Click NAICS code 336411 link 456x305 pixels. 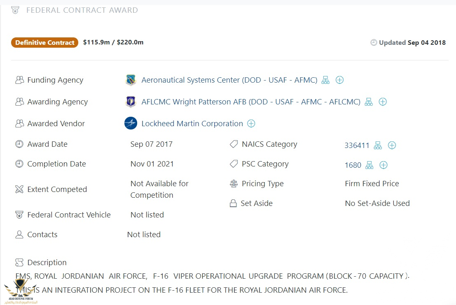pos(357,146)
